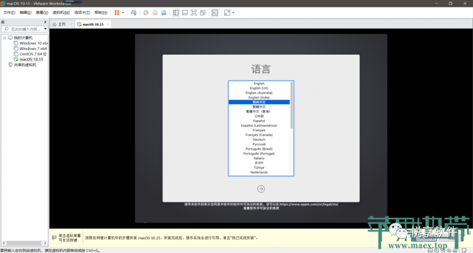Select Français (Canada) language
473x253 pixels.
coord(259,135)
